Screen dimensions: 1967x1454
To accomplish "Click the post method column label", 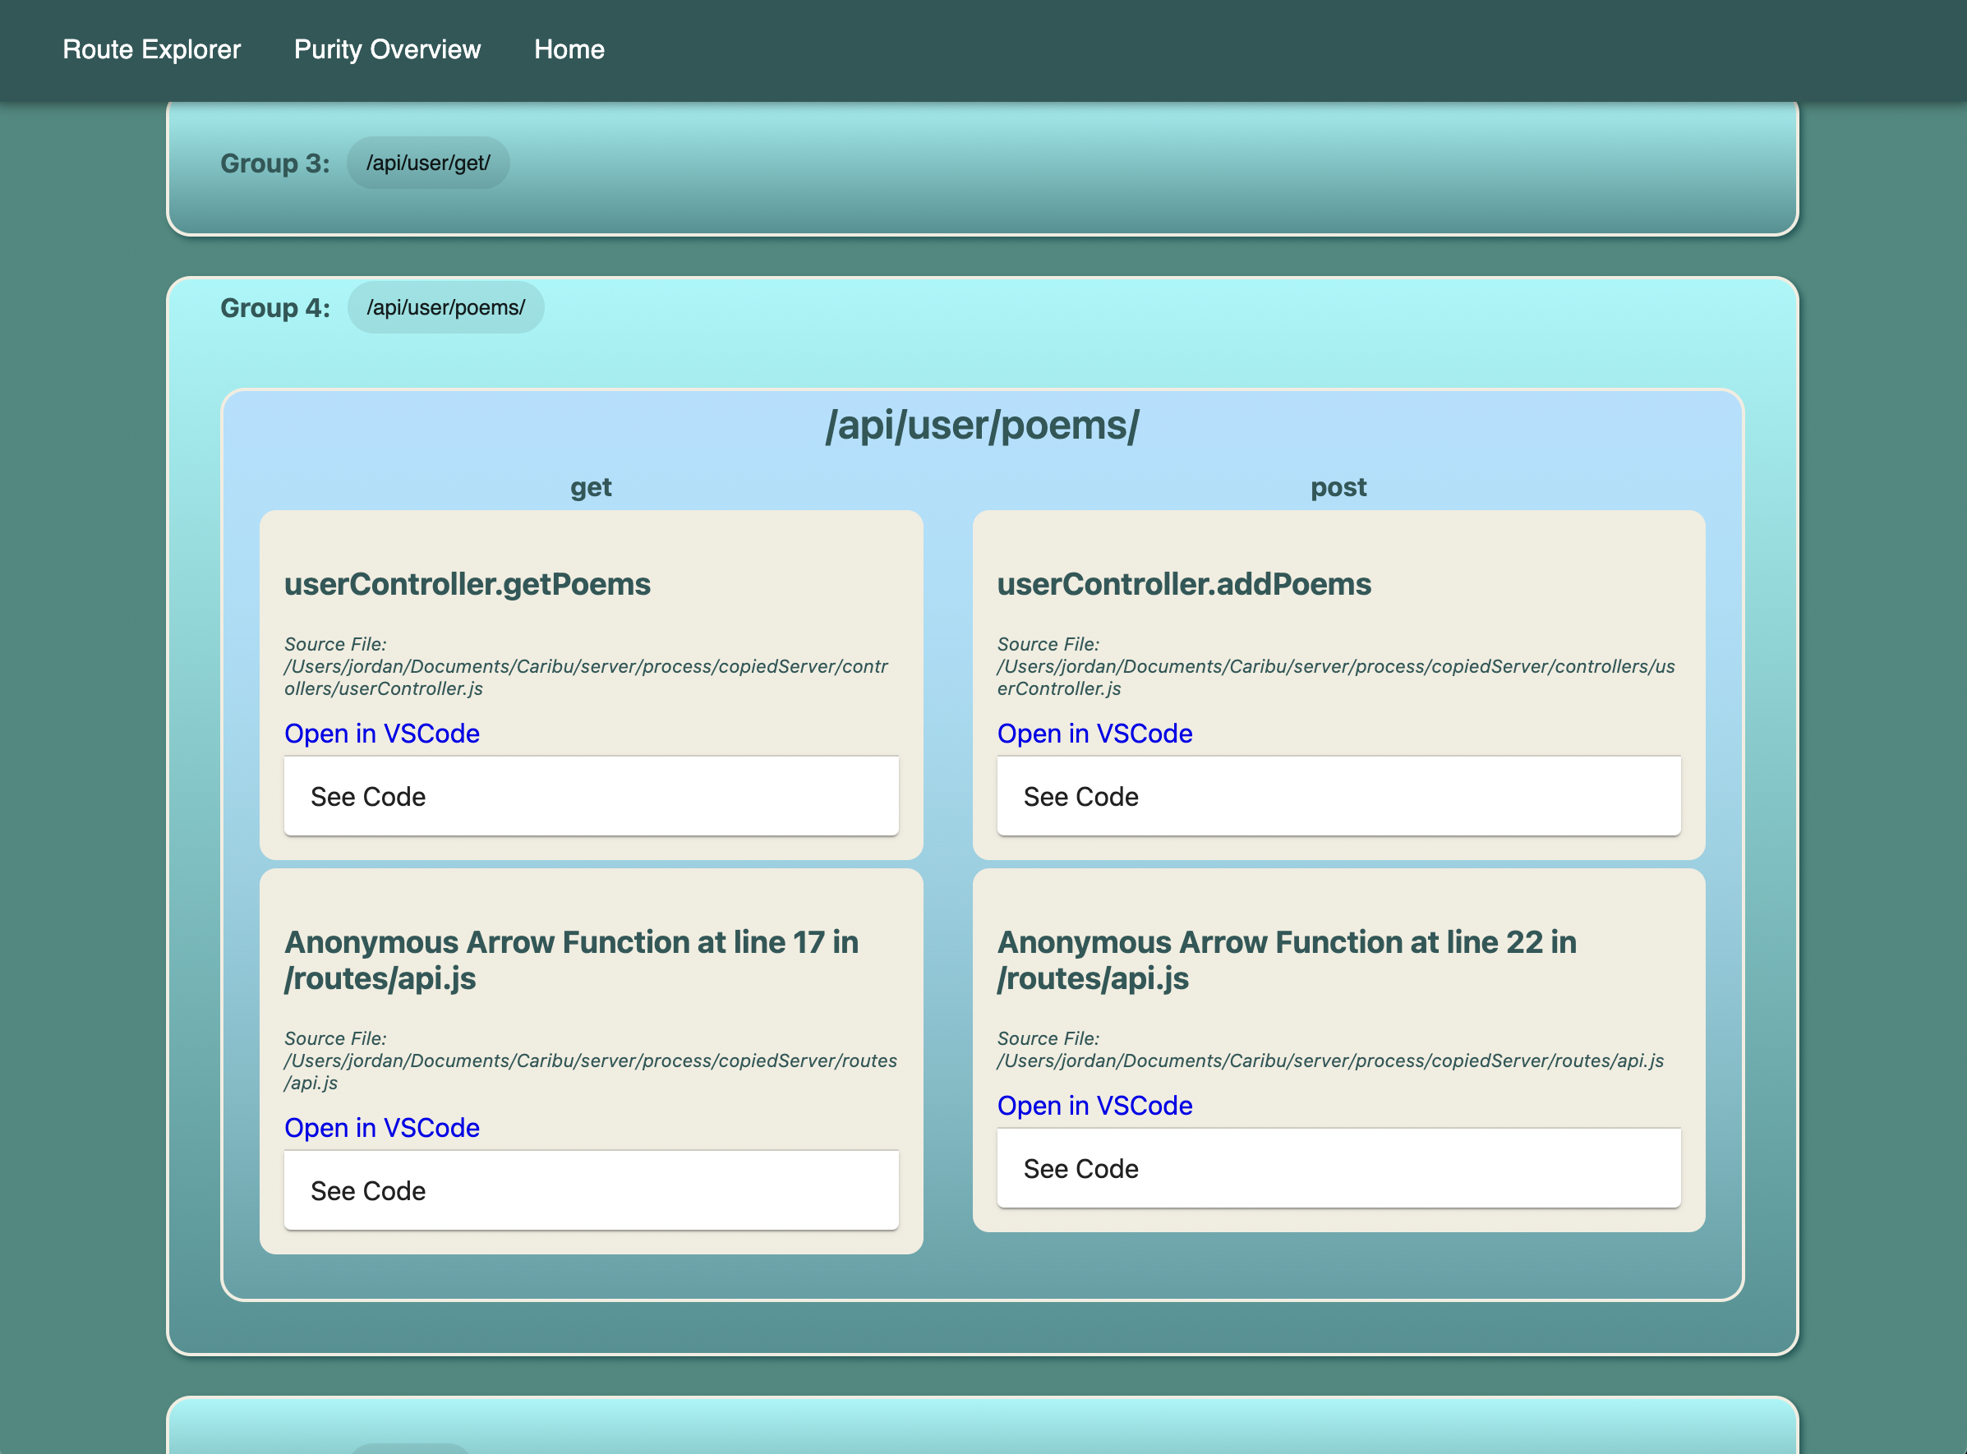I will point(1338,486).
